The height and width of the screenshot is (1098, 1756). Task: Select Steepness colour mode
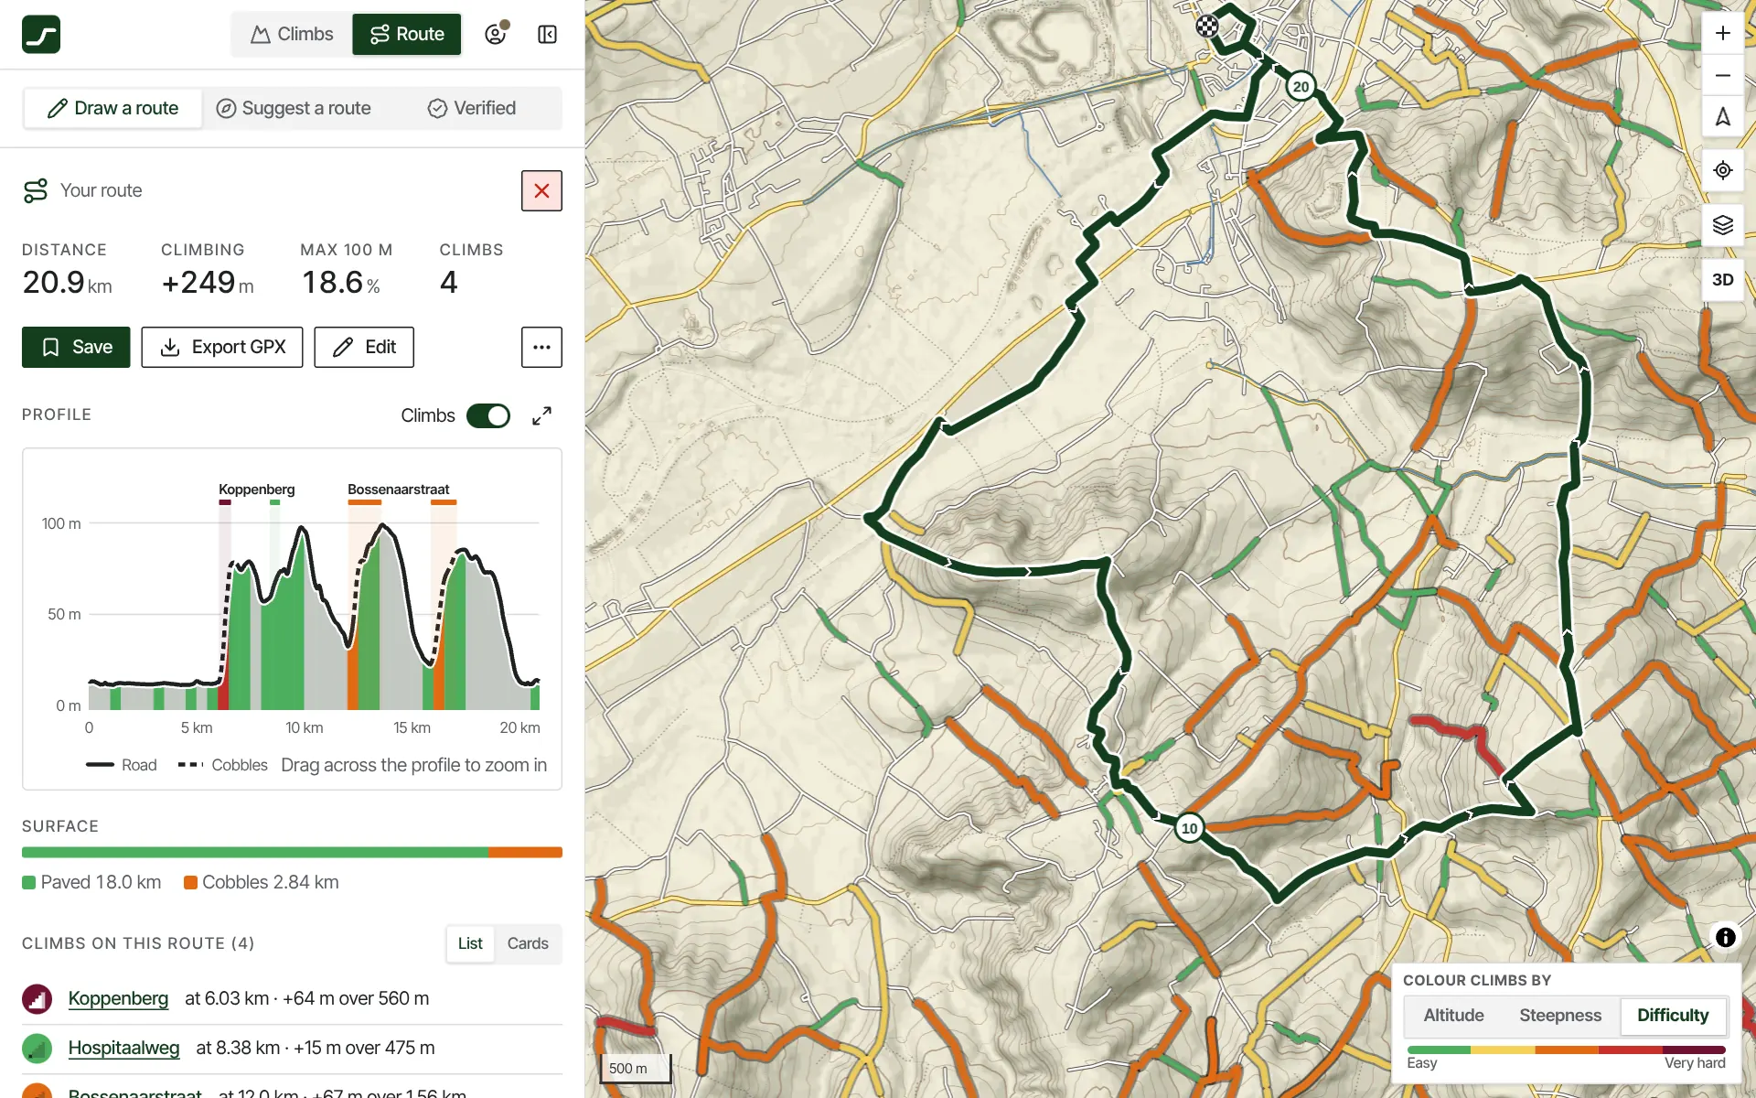click(1560, 1016)
